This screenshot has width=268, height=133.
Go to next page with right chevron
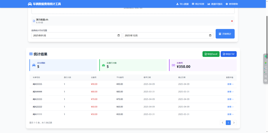point(234,123)
